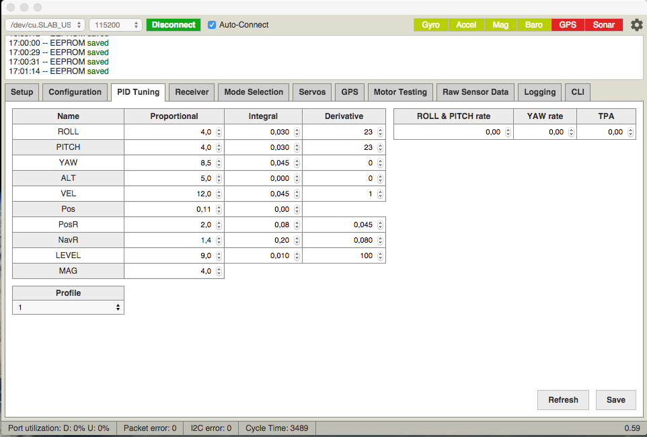Screen dimensions: 647x437
Task: Toggle the Auto-Connect checkbox
Action: point(213,25)
